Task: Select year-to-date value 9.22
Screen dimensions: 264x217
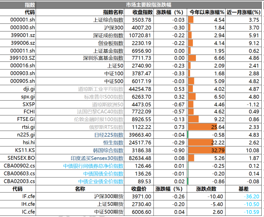Action: [x=206, y=119]
